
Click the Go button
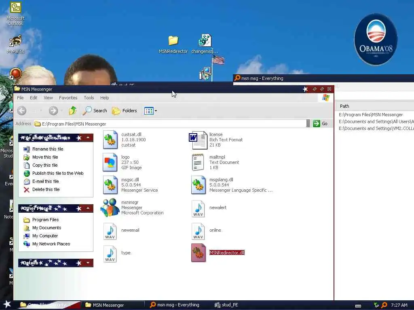(x=320, y=124)
